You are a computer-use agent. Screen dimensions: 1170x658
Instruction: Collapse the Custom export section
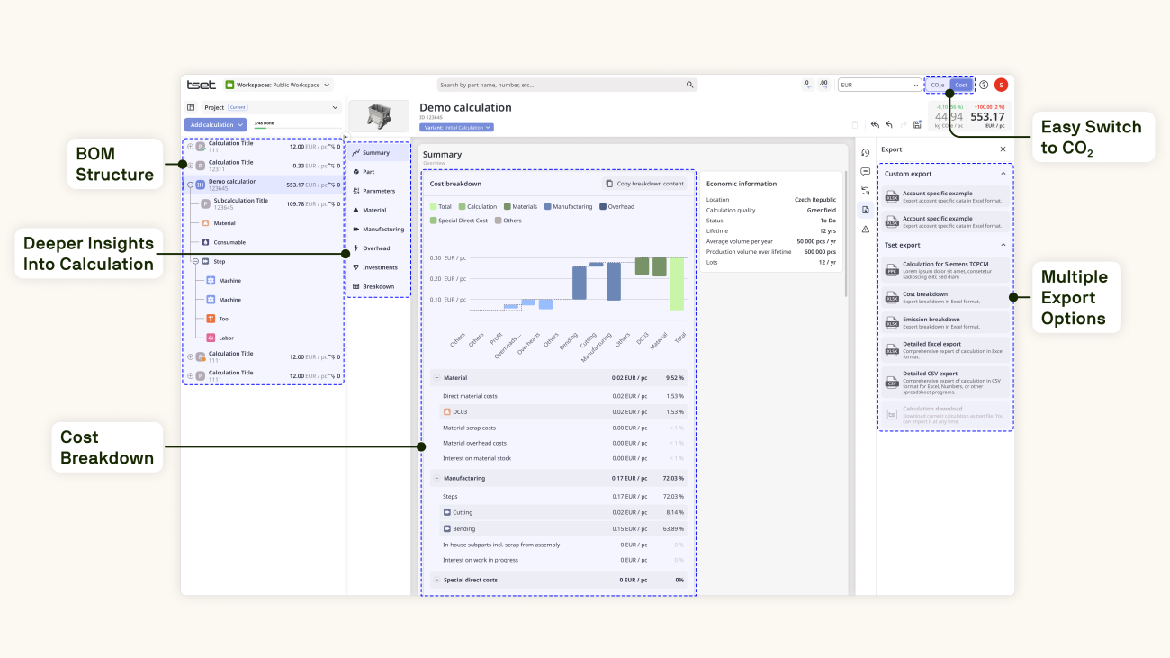(x=1003, y=173)
